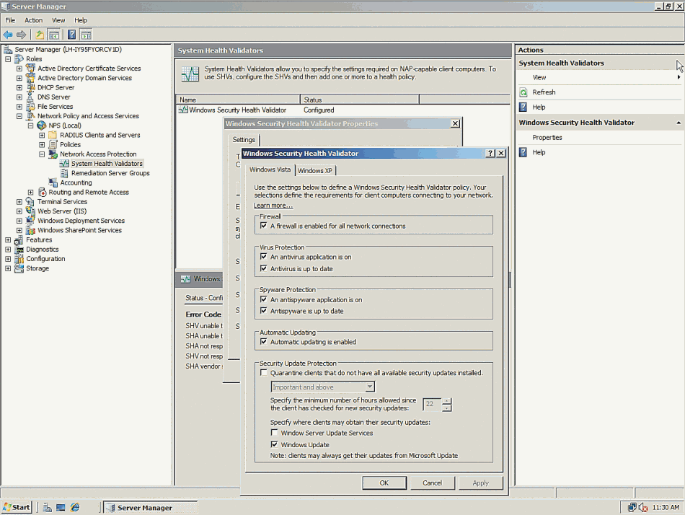Screen dimensions: 685x515
Task: Increase the hours spinner value
Action: [x=447, y=401]
